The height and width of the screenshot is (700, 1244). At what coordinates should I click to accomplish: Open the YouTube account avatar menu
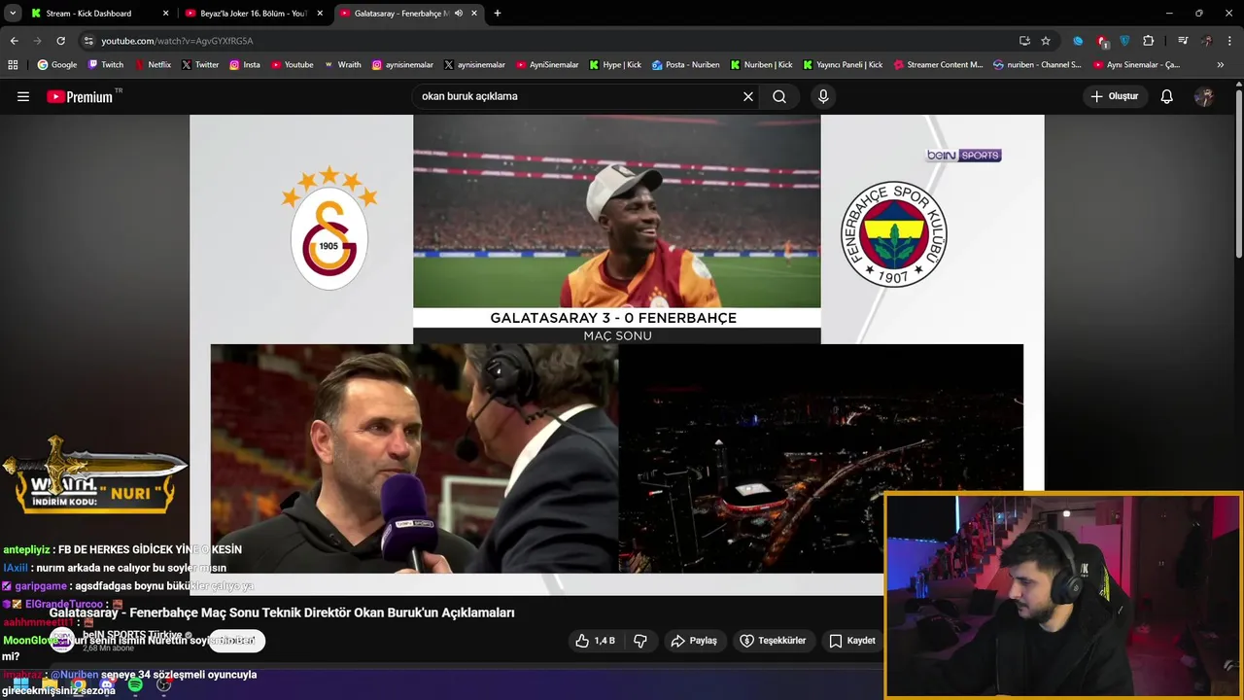click(x=1204, y=96)
